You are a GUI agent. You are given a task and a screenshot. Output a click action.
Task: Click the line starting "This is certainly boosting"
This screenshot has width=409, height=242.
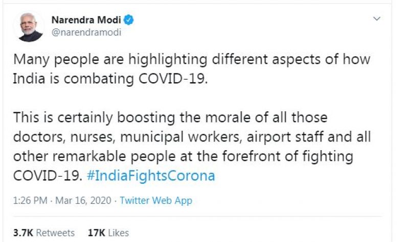(170, 118)
